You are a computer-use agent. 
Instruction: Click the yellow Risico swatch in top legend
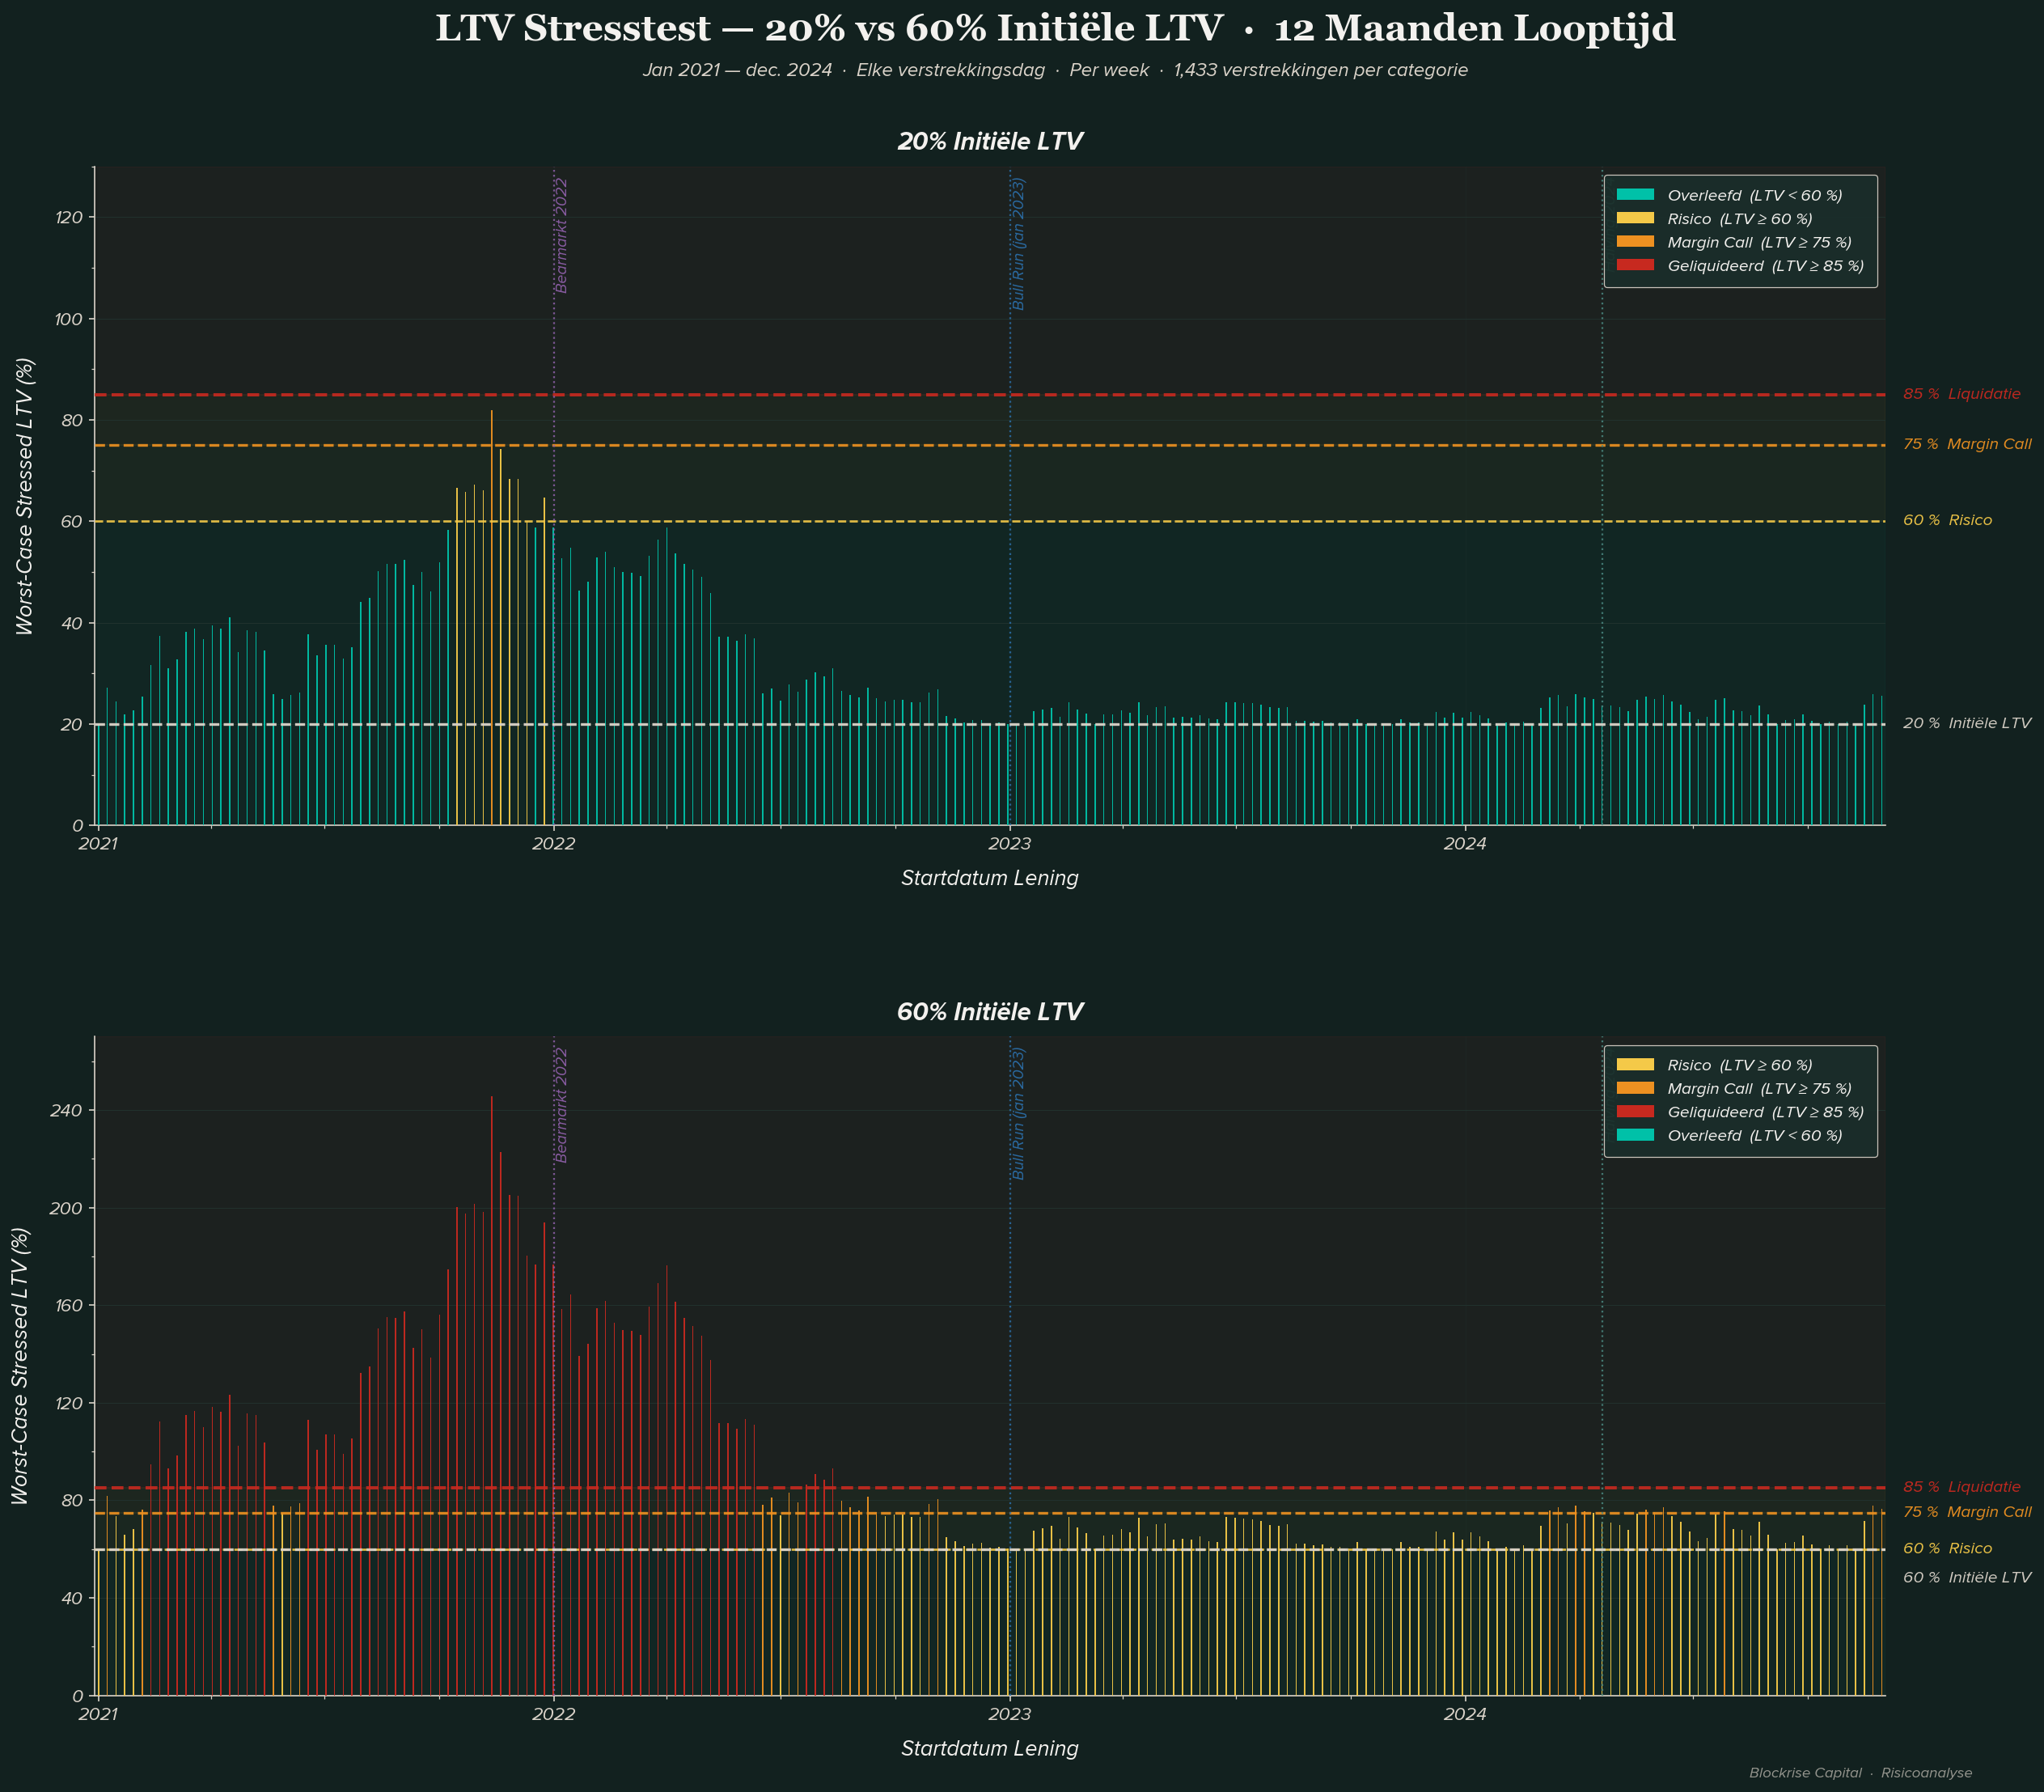point(1635,219)
